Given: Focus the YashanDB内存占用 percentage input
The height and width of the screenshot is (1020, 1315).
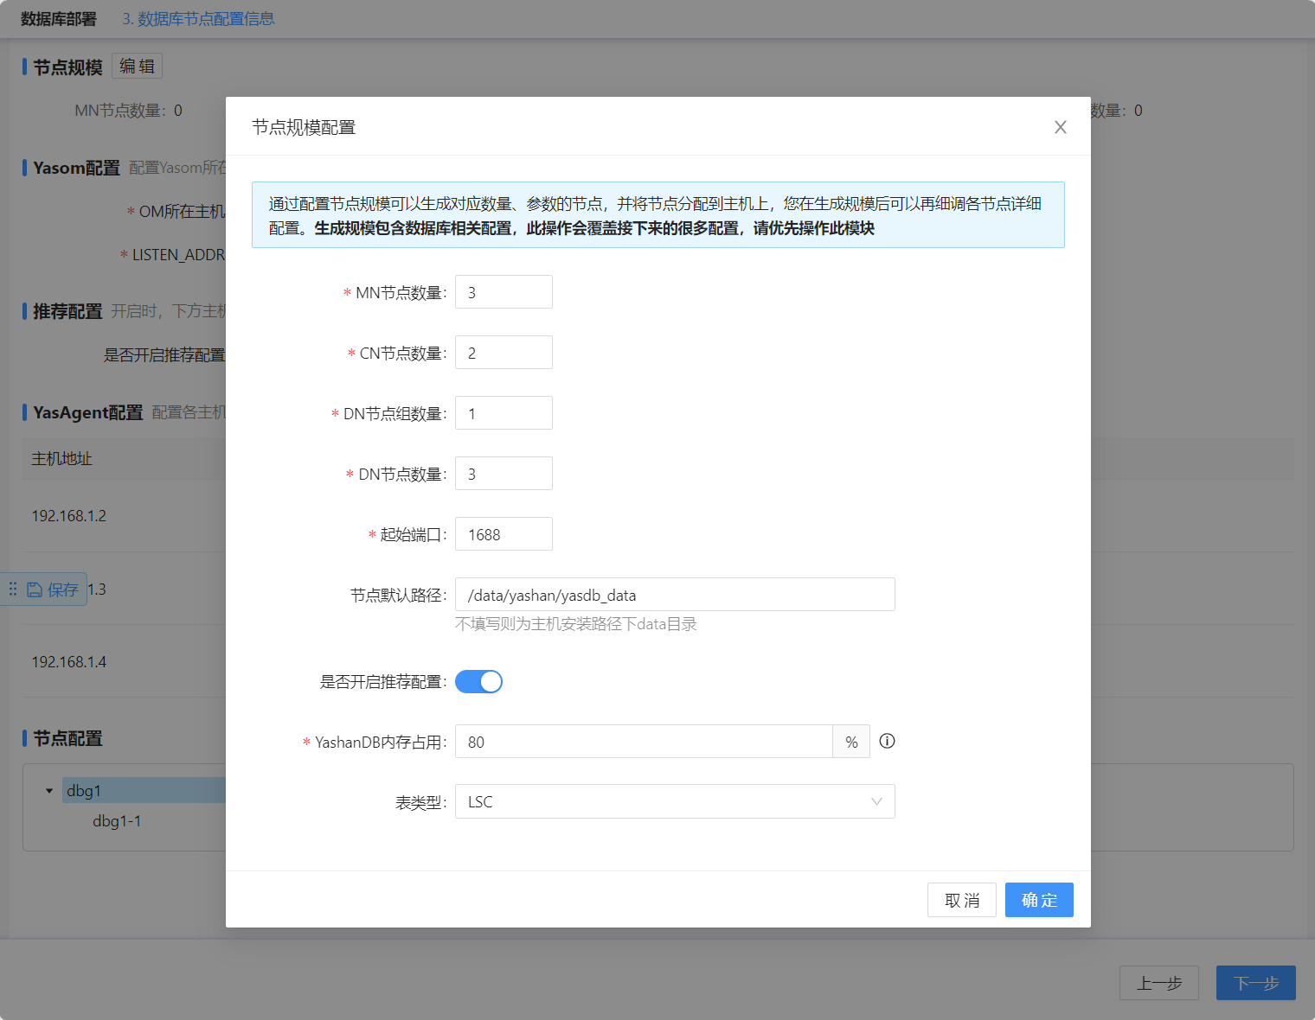Looking at the screenshot, I should [643, 742].
